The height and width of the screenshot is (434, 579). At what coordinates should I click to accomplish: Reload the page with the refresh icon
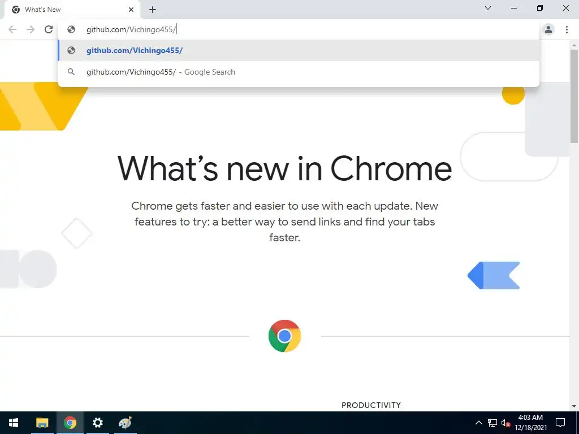49,29
